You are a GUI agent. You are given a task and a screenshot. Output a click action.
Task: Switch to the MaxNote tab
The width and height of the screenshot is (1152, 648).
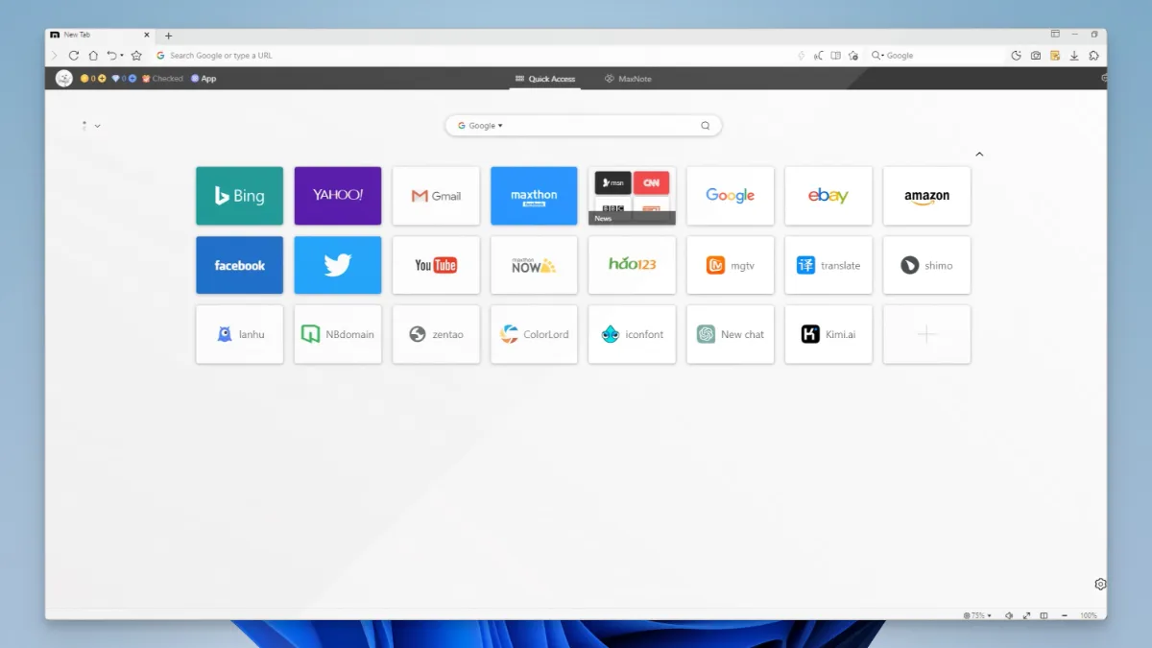(628, 79)
